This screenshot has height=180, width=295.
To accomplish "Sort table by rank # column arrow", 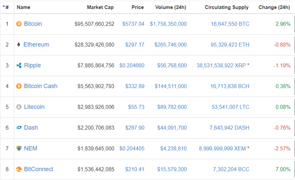I will (4, 6).
